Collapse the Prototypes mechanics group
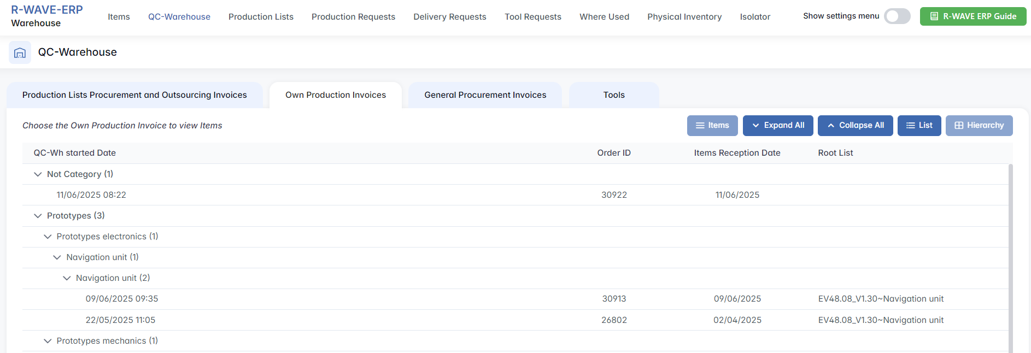The width and height of the screenshot is (1031, 353). tap(48, 341)
